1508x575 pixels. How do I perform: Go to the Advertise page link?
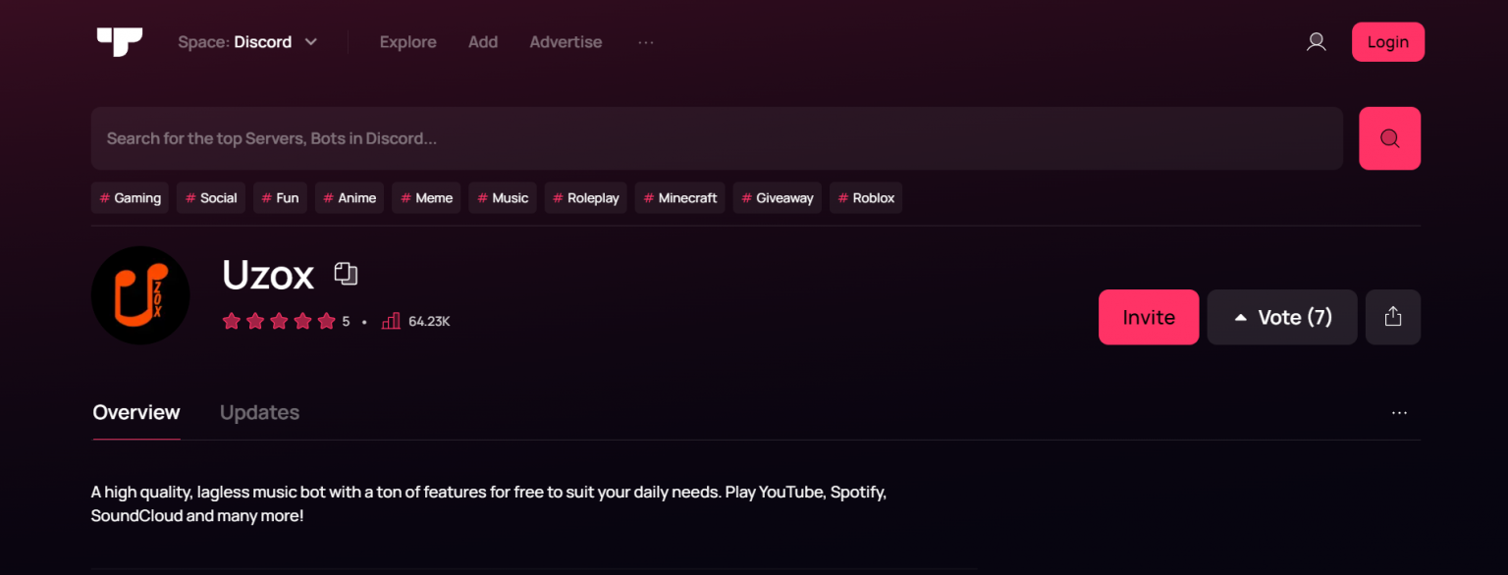pyautogui.click(x=565, y=42)
